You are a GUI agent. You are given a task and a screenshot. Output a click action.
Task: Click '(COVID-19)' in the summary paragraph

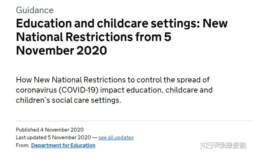coord(78,90)
